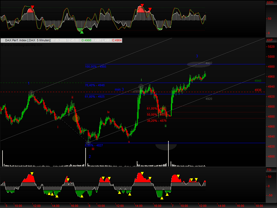Click the 'min. 3' wave annotation
This screenshot has width=277, height=208.
point(119,90)
